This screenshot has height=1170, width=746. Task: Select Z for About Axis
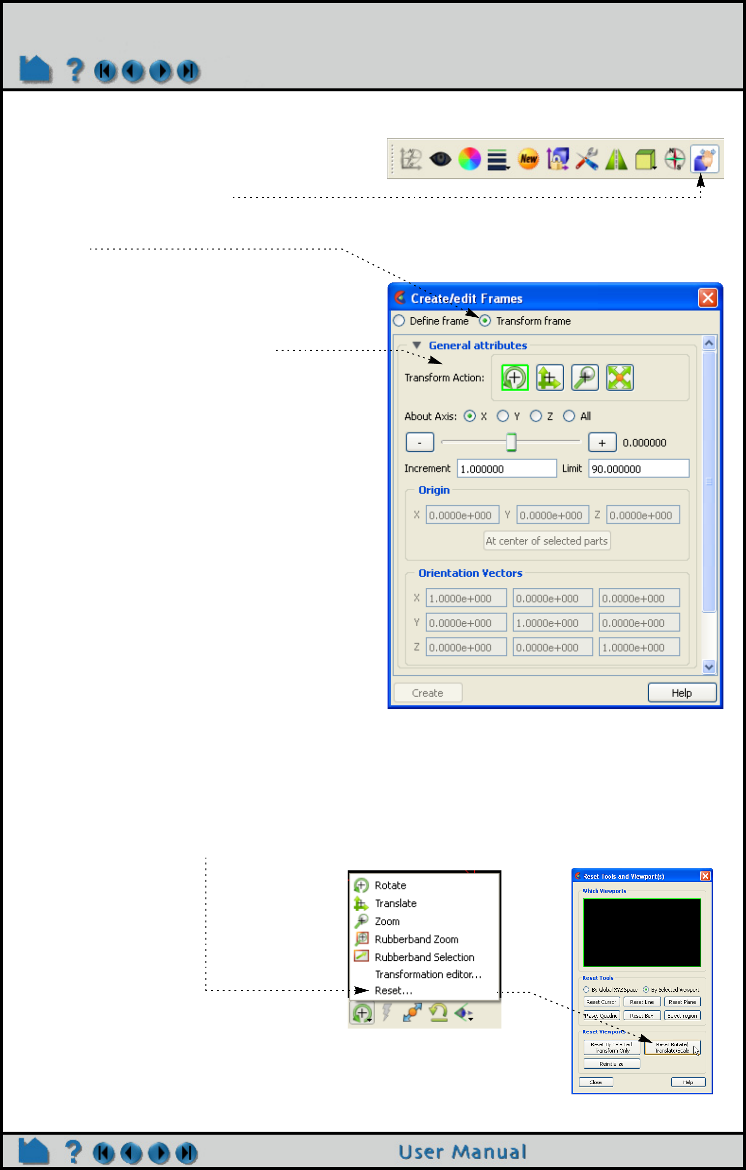(x=536, y=416)
